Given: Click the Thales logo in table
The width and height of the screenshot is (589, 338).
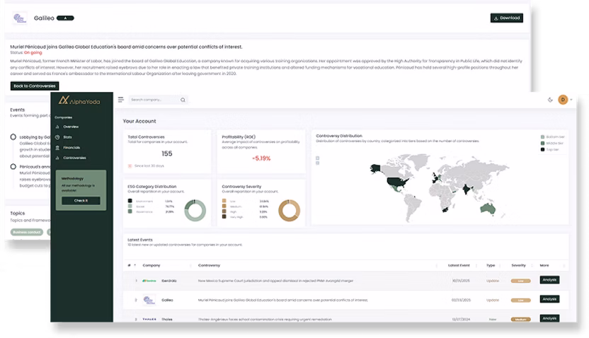Looking at the screenshot, I should point(149,319).
